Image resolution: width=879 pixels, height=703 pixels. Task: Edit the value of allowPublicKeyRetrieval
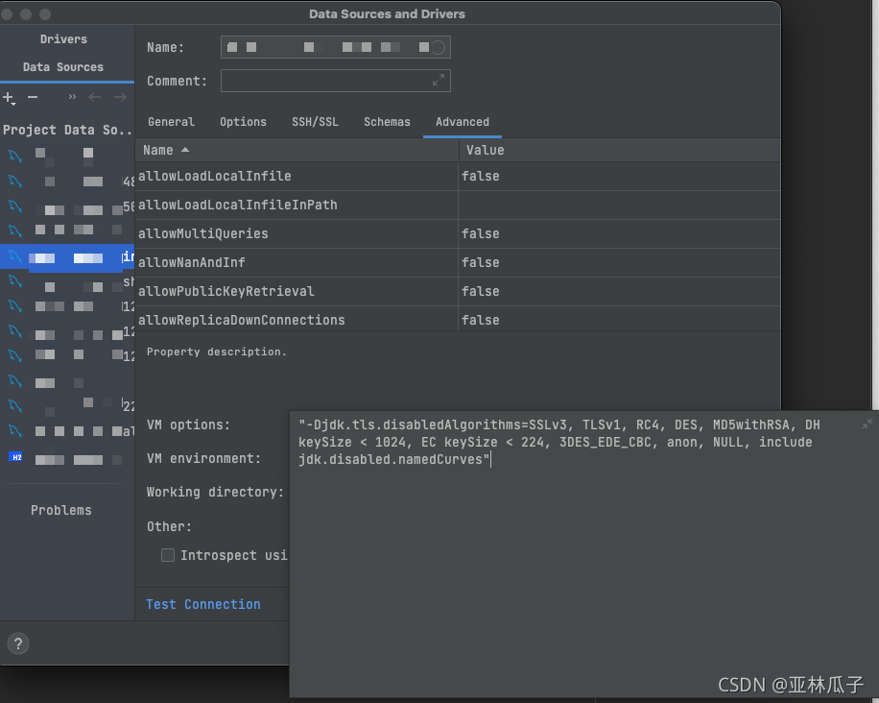[619, 291]
